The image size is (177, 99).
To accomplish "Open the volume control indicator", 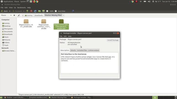I will (x=149, y=2).
